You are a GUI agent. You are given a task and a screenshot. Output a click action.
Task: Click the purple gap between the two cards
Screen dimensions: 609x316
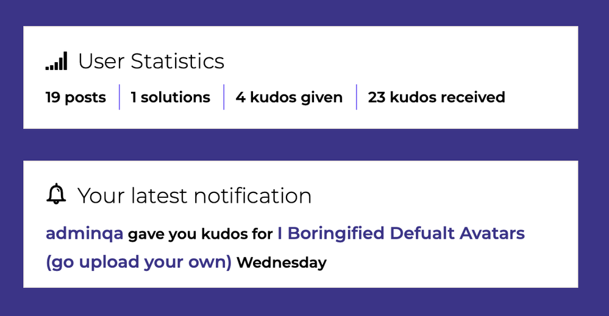[x=301, y=145]
